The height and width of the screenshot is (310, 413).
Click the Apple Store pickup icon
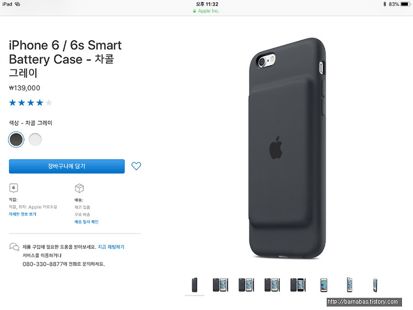coord(14,188)
